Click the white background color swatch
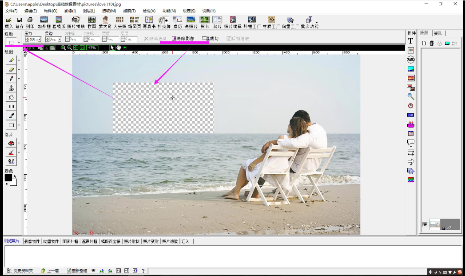This screenshot has height=276, width=465. click(x=14, y=182)
